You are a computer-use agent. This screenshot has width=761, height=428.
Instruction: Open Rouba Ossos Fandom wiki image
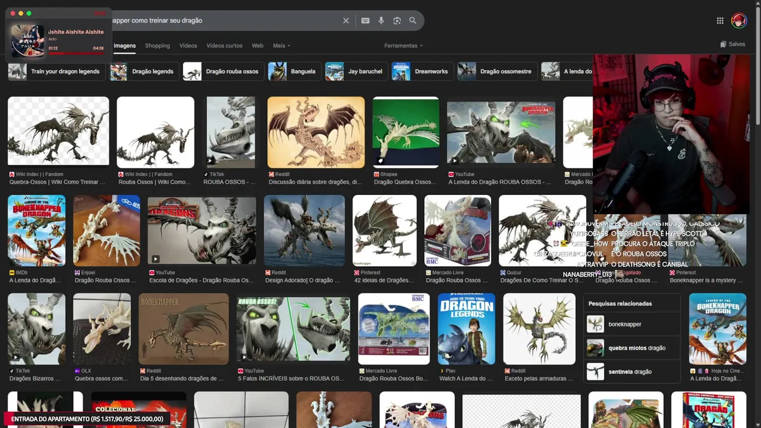click(x=155, y=132)
